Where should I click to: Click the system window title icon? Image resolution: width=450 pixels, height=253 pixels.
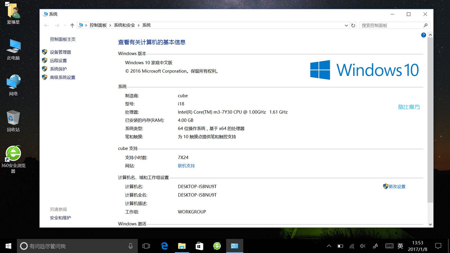tap(46, 14)
